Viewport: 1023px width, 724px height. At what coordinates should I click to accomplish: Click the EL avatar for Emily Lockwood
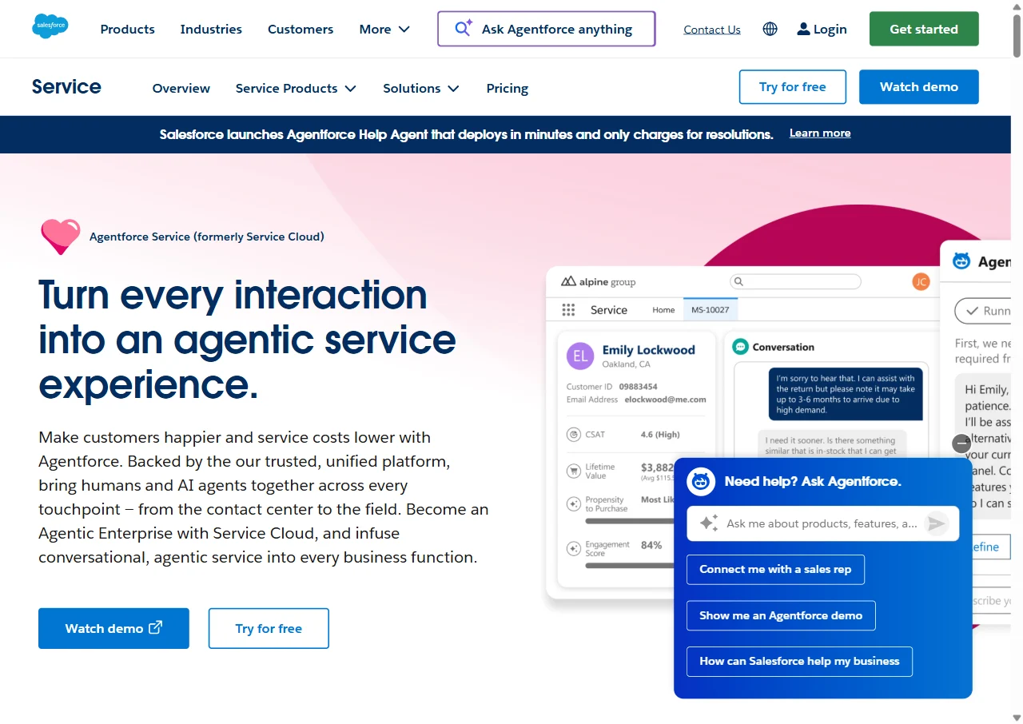(580, 356)
